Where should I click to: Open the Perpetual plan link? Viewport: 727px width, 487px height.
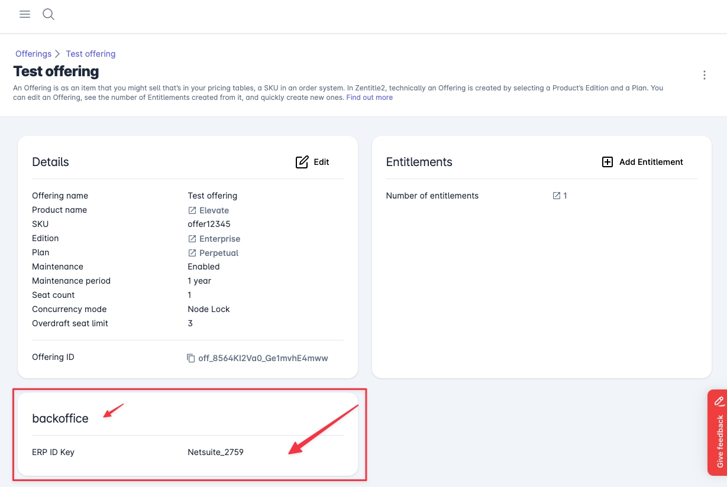pyautogui.click(x=219, y=253)
